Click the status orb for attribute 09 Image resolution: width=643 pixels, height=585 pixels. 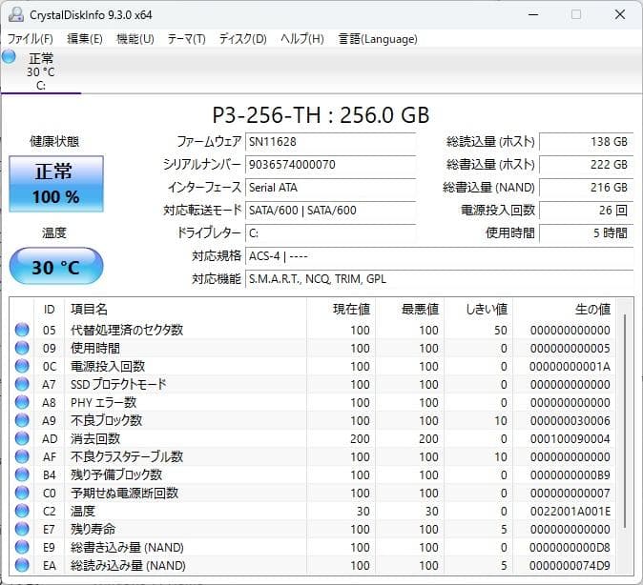click(x=22, y=348)
